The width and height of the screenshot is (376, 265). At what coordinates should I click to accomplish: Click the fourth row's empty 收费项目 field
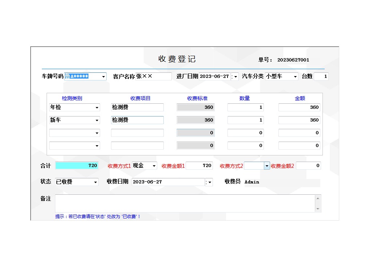point(137,145)
